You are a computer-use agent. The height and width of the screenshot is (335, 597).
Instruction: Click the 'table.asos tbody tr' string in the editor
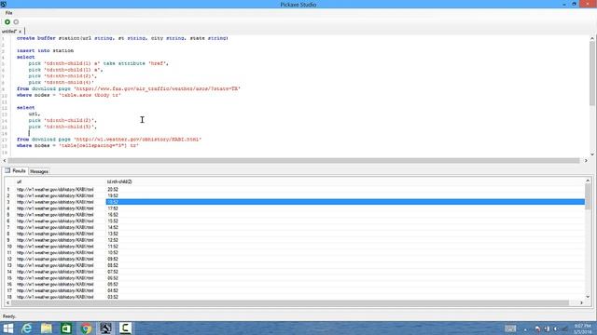[90, 95]
